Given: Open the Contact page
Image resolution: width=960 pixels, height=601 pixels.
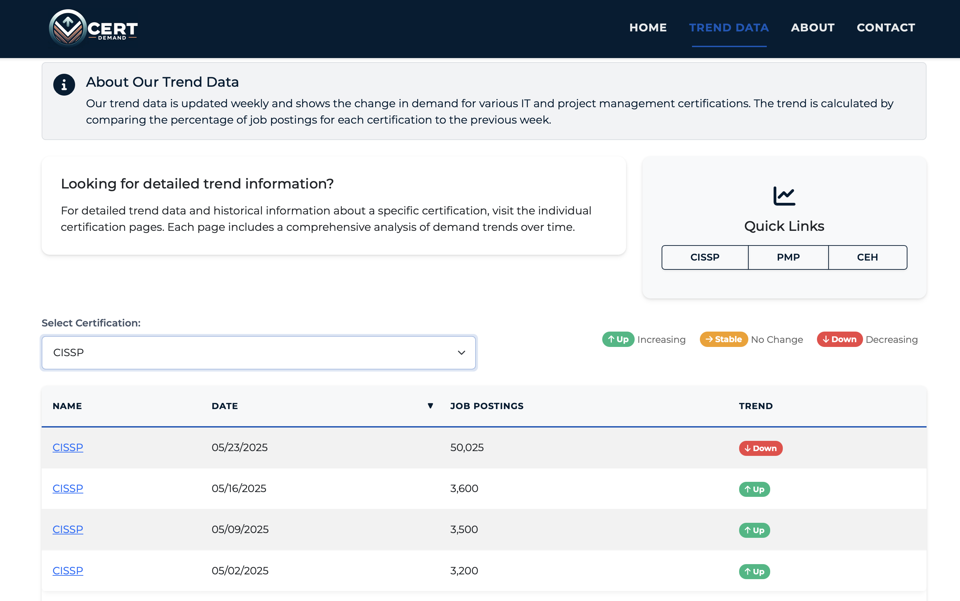Looking at the screenshot, I should (886, 27).
